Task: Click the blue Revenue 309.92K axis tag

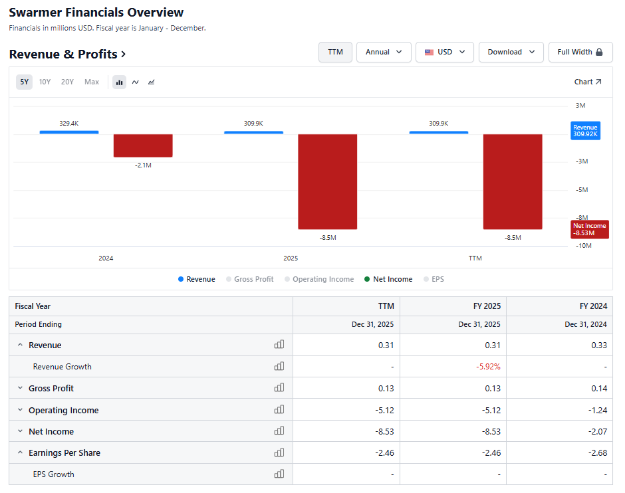Action: tap(585, 131)
